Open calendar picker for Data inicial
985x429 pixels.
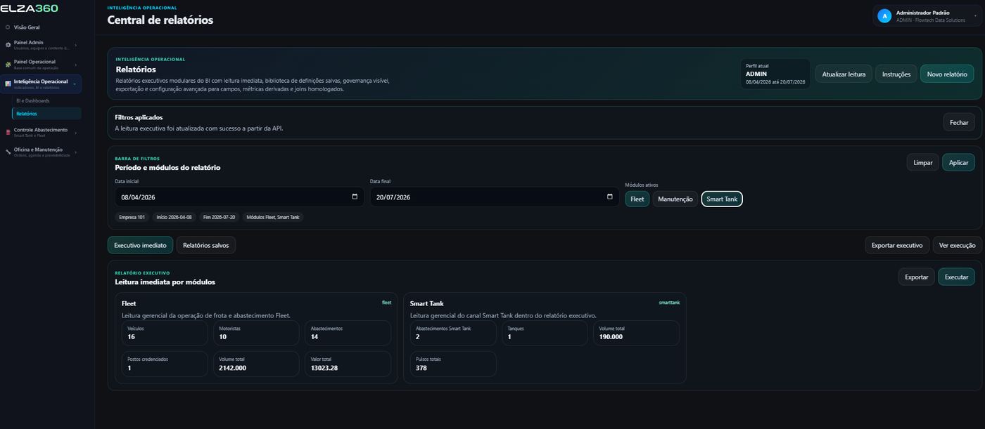[x=355, y=197]
